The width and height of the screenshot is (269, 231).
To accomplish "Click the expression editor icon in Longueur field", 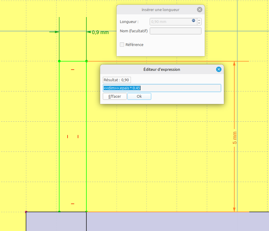I will 193,21.
